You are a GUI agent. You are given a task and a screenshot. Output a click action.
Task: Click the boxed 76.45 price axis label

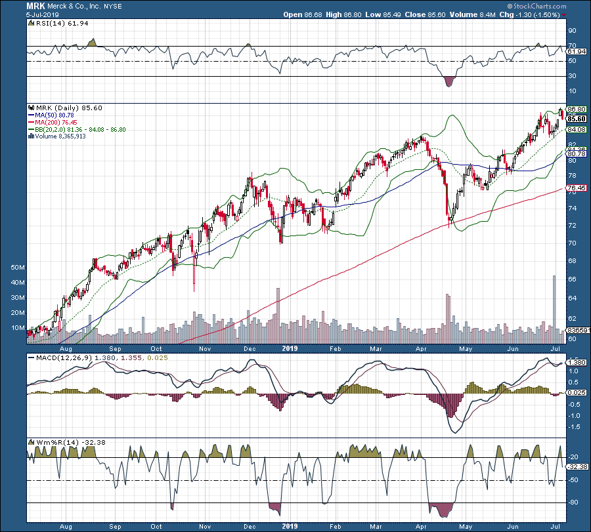pyautogui.click(x=577, y=188)
